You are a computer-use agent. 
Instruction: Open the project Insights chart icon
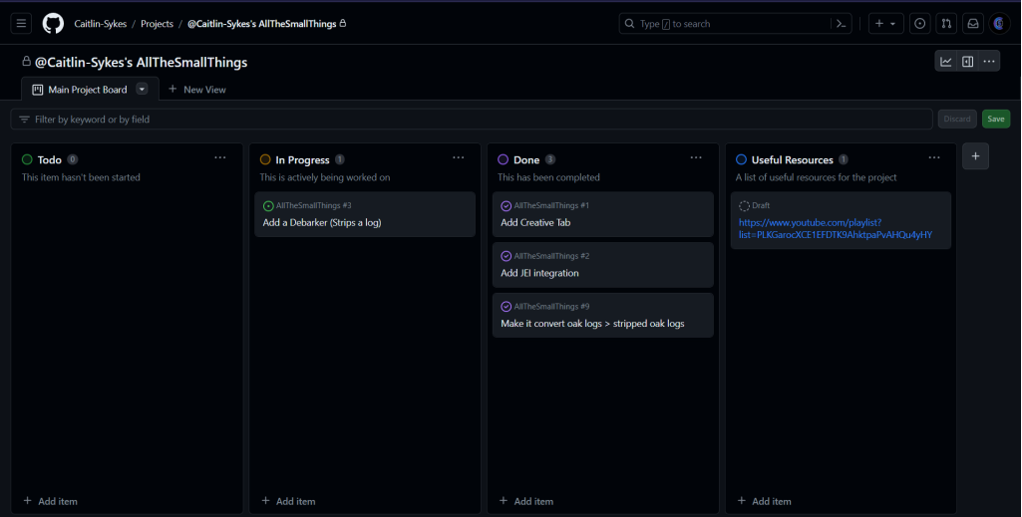(946, 62)
